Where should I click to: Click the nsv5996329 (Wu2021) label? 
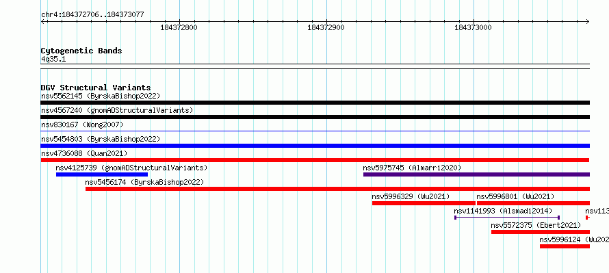pyautogui.click(x=411, y=196)
